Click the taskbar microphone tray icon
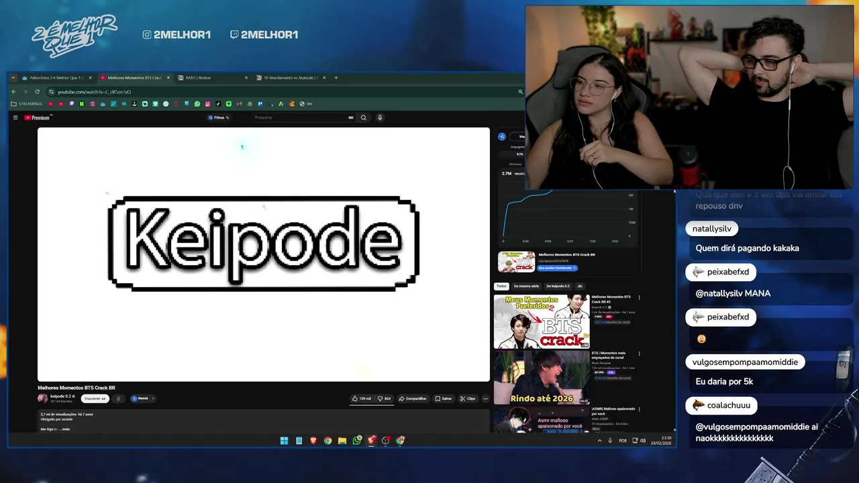The width and height of the screenshot is (859, 483). [610, 441]
